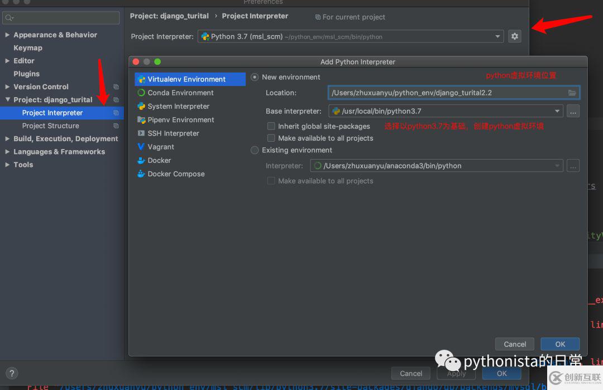Image resolution: width=603 pixels, height=390 pixels.
Task: Select Pipenv Environment in interpreter list
Action: pyautogui.click(x=190, y=120)
